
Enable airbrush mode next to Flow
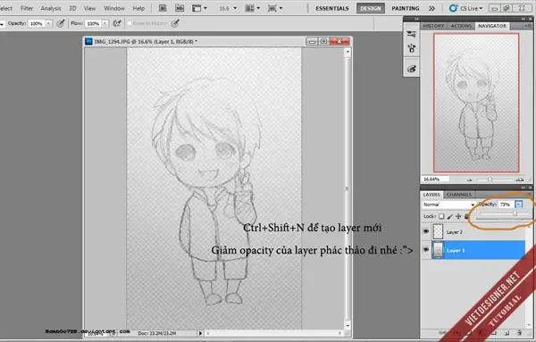(x=117, y=23)
